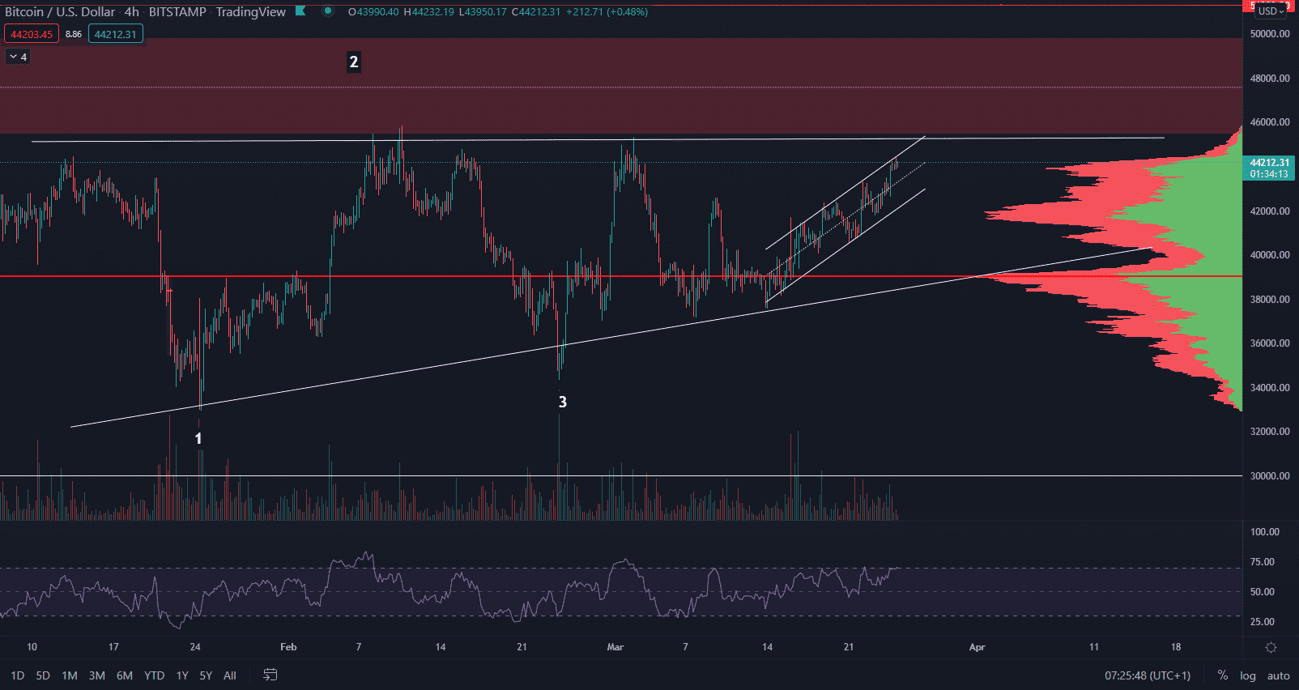The height and width of the screenshot is (690, 1299).
Task: Click the blue buy price 44212.31 button
Action: click(x=116, y=34)
